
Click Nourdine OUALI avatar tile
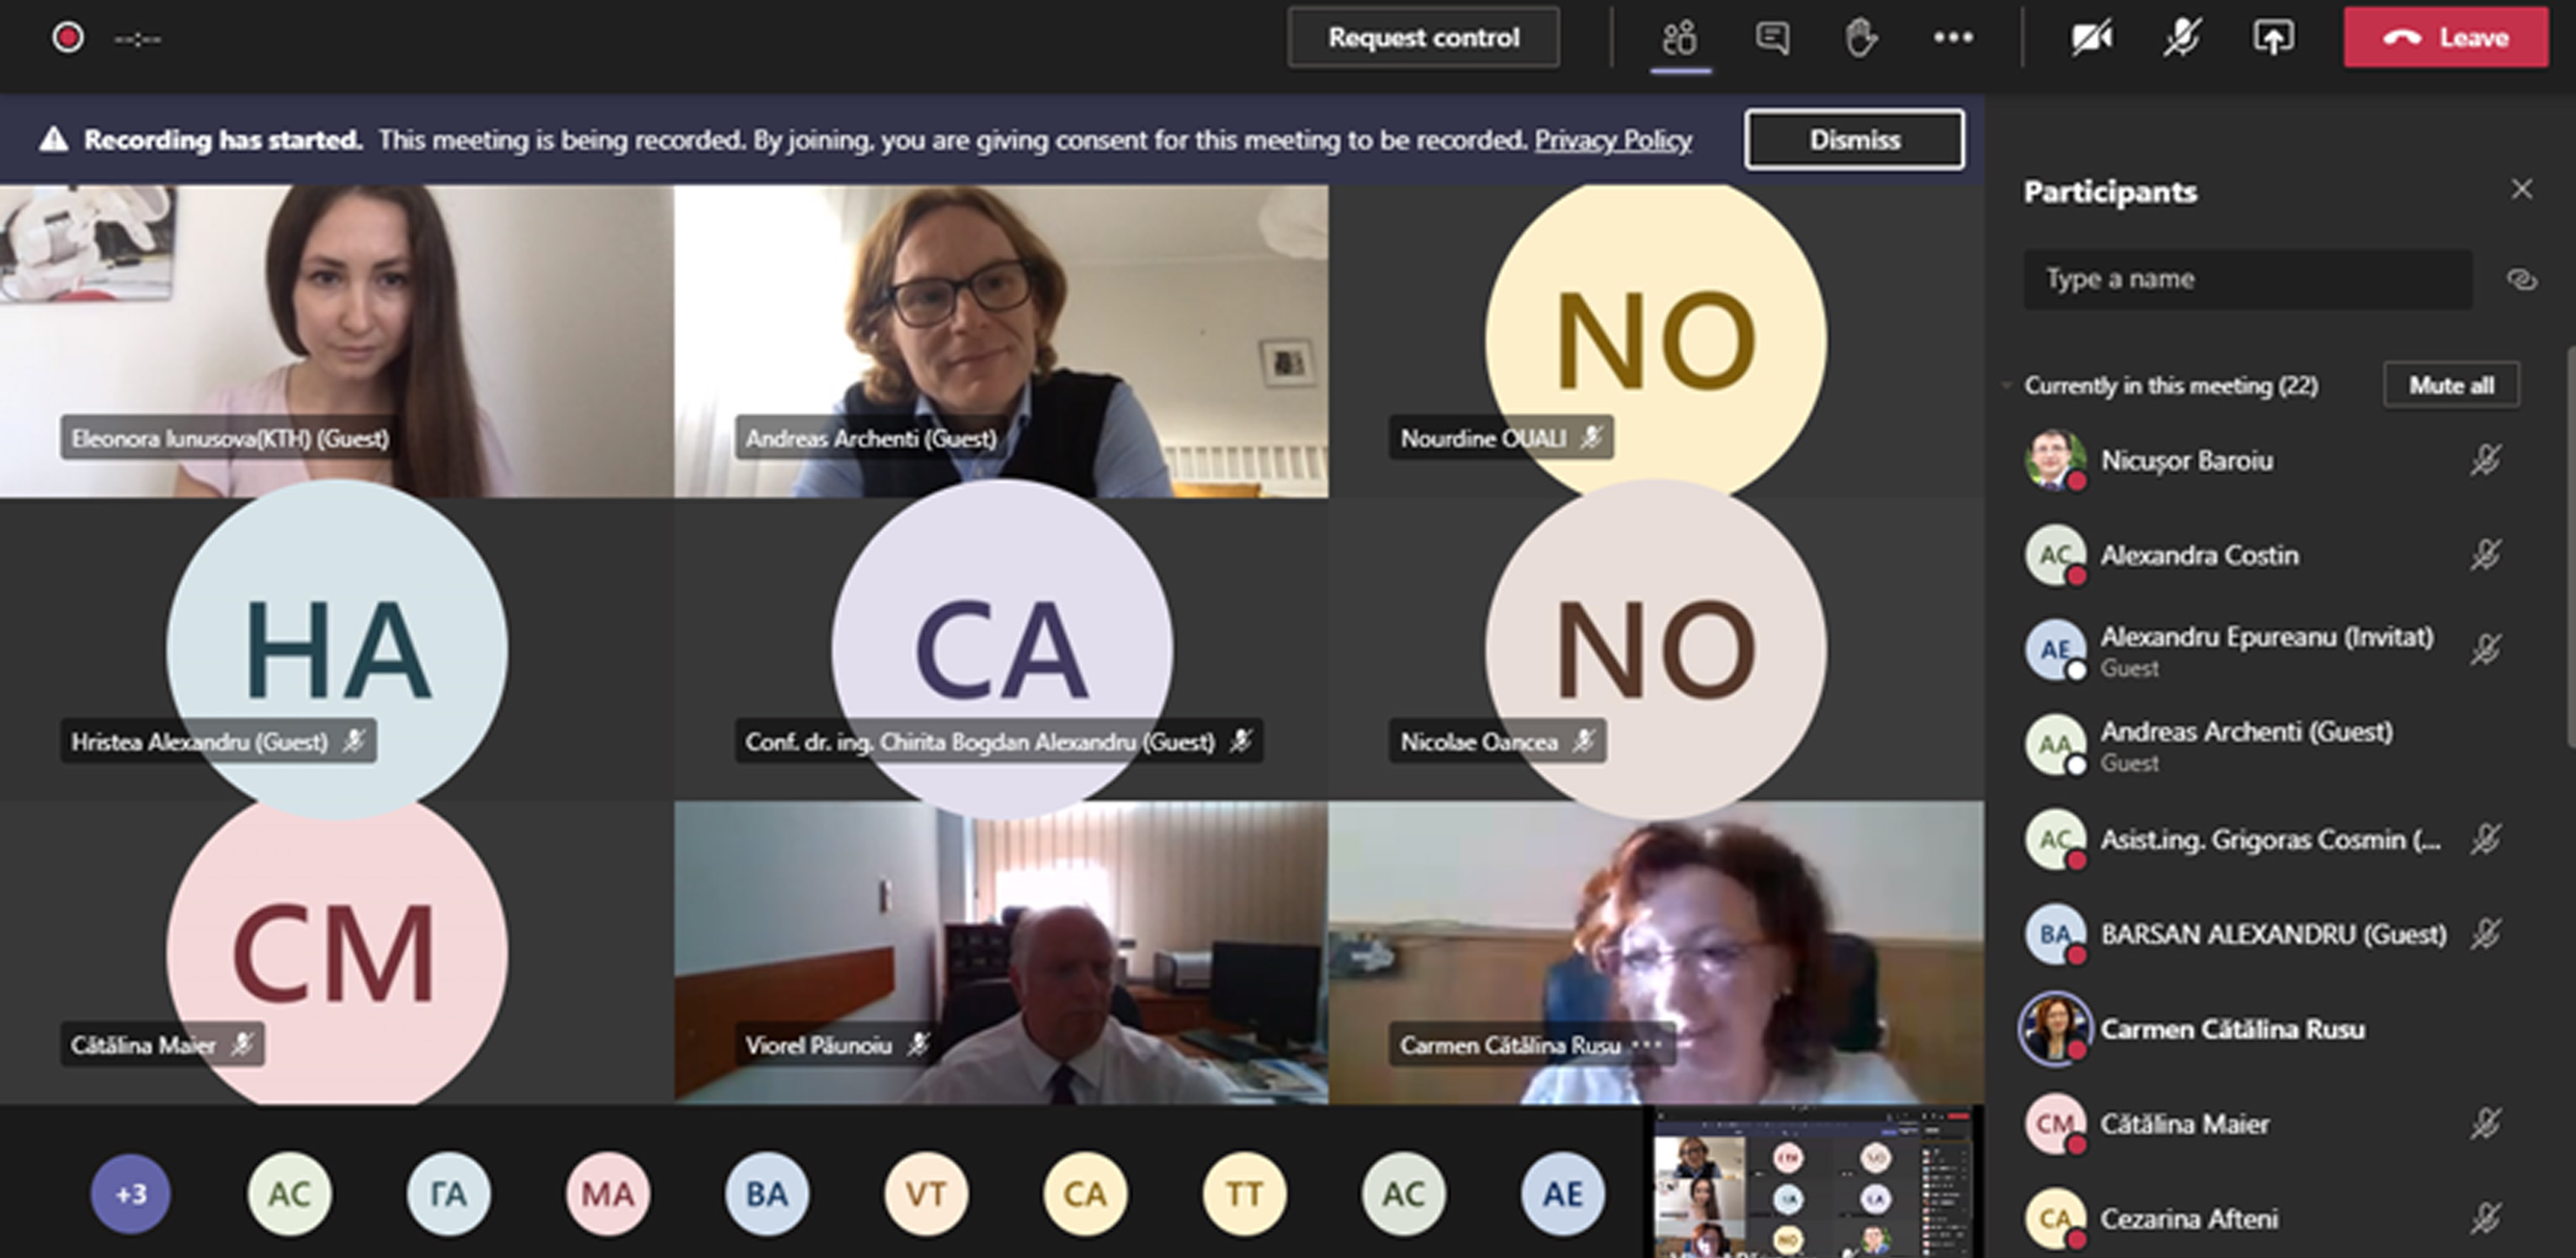(1656, 341)
